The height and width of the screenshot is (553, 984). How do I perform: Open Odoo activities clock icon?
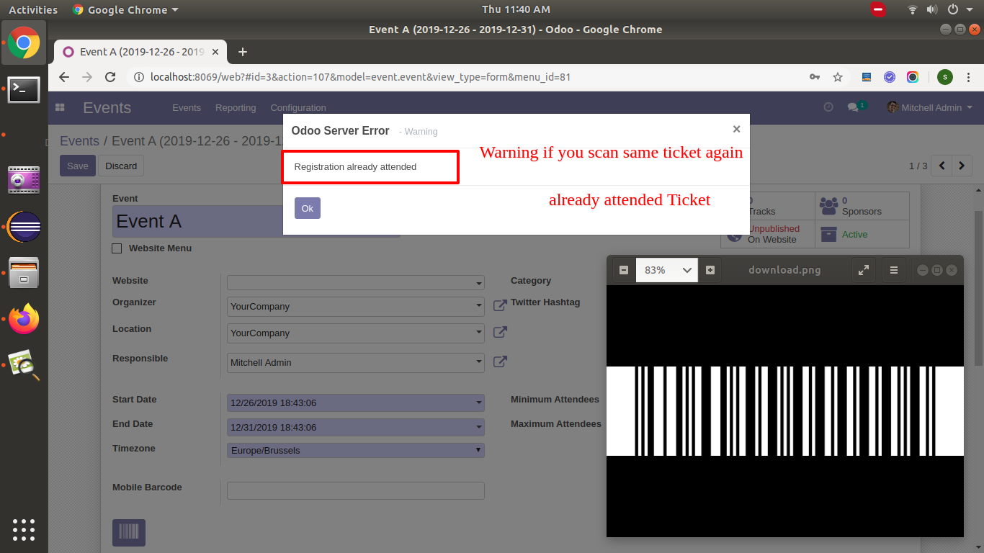click(828, 107)
